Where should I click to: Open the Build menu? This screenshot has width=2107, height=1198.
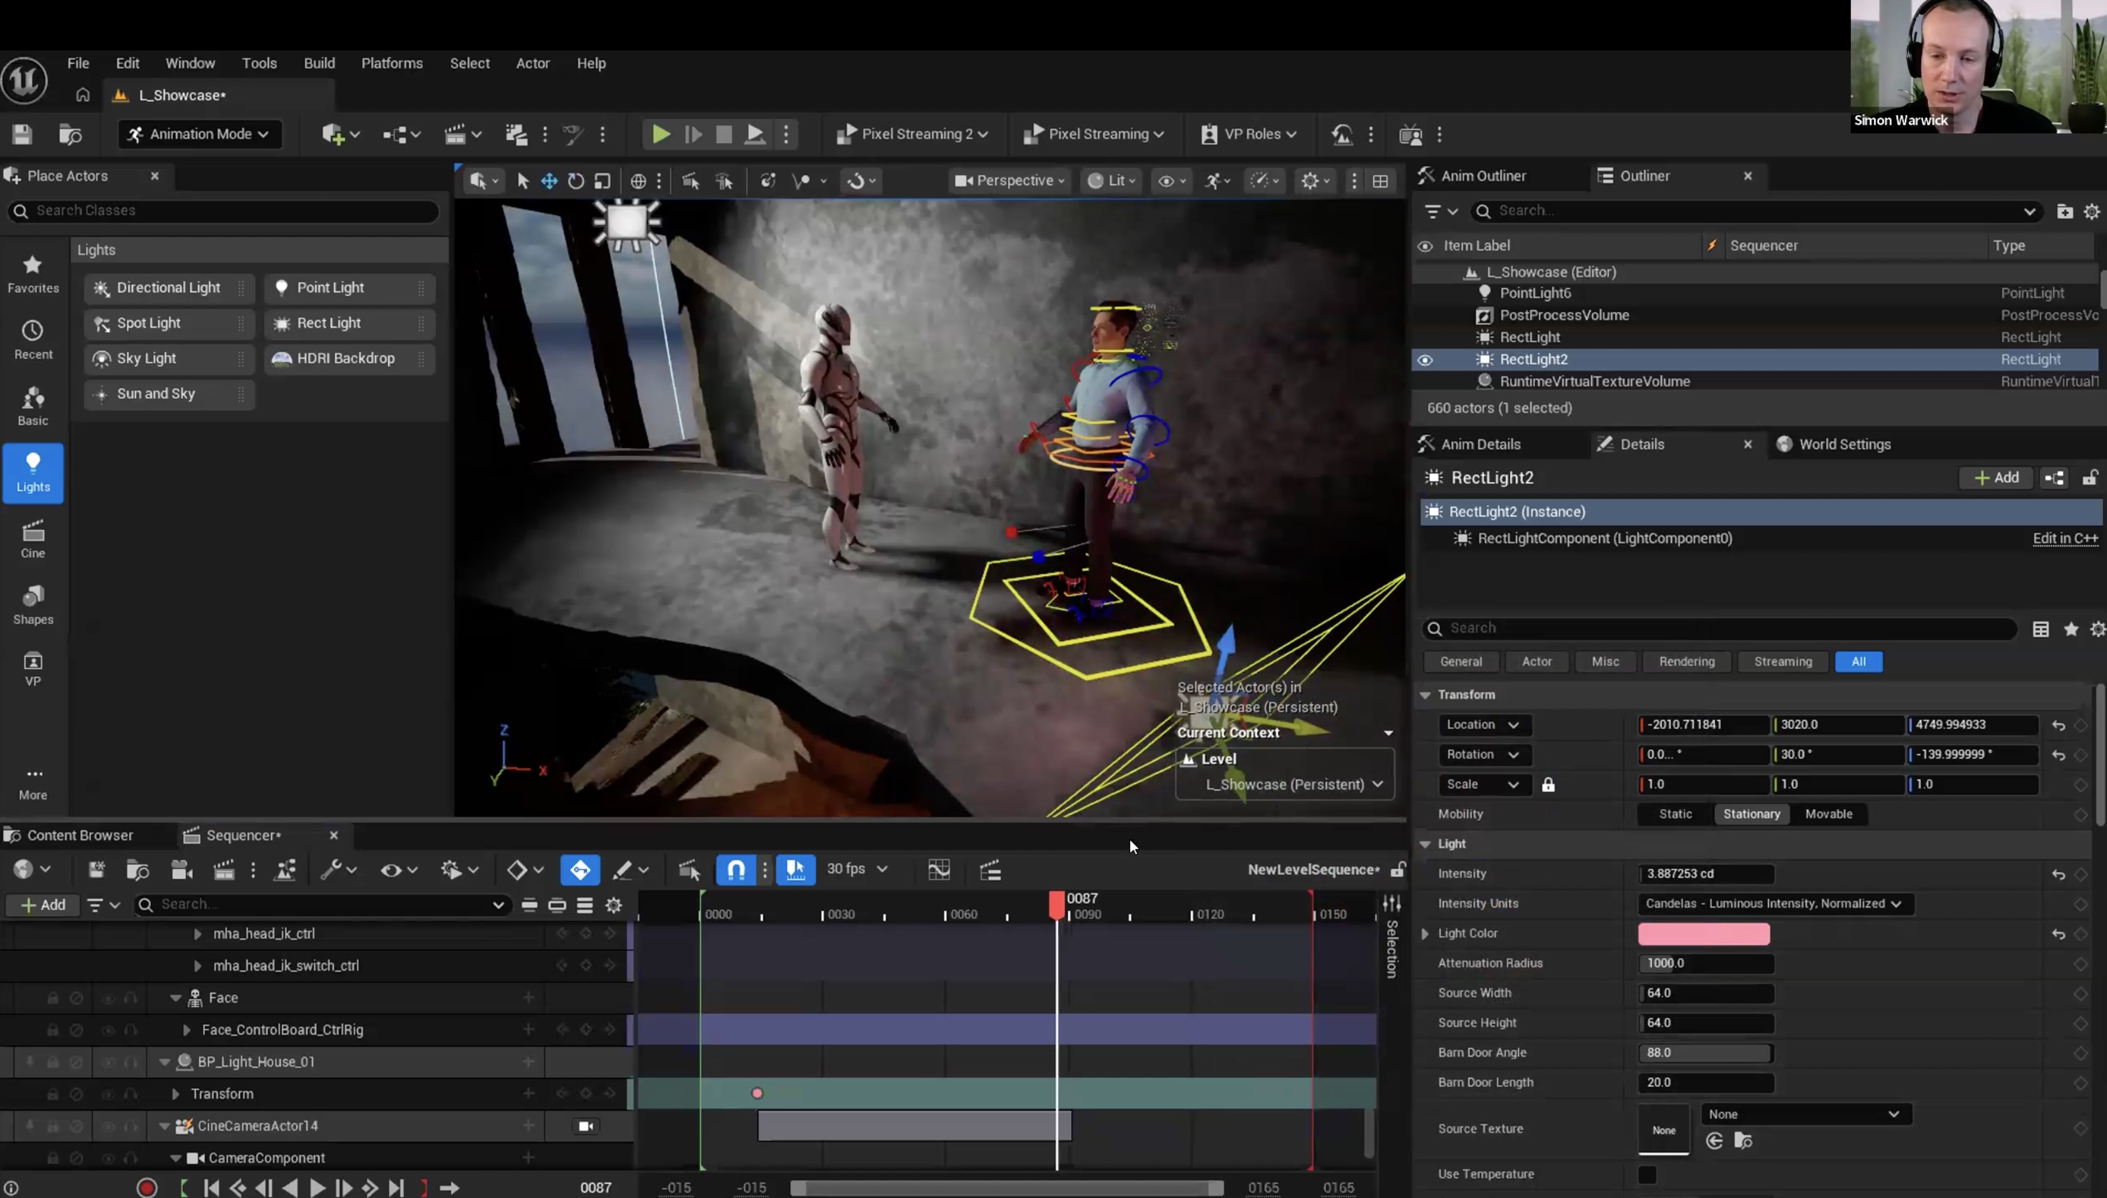click(x=319, y=63)
